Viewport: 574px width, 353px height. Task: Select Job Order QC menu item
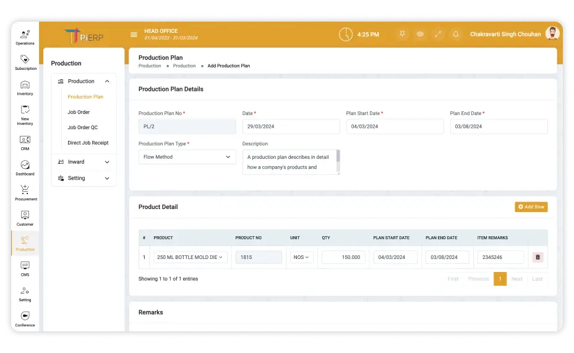[83, 127]
